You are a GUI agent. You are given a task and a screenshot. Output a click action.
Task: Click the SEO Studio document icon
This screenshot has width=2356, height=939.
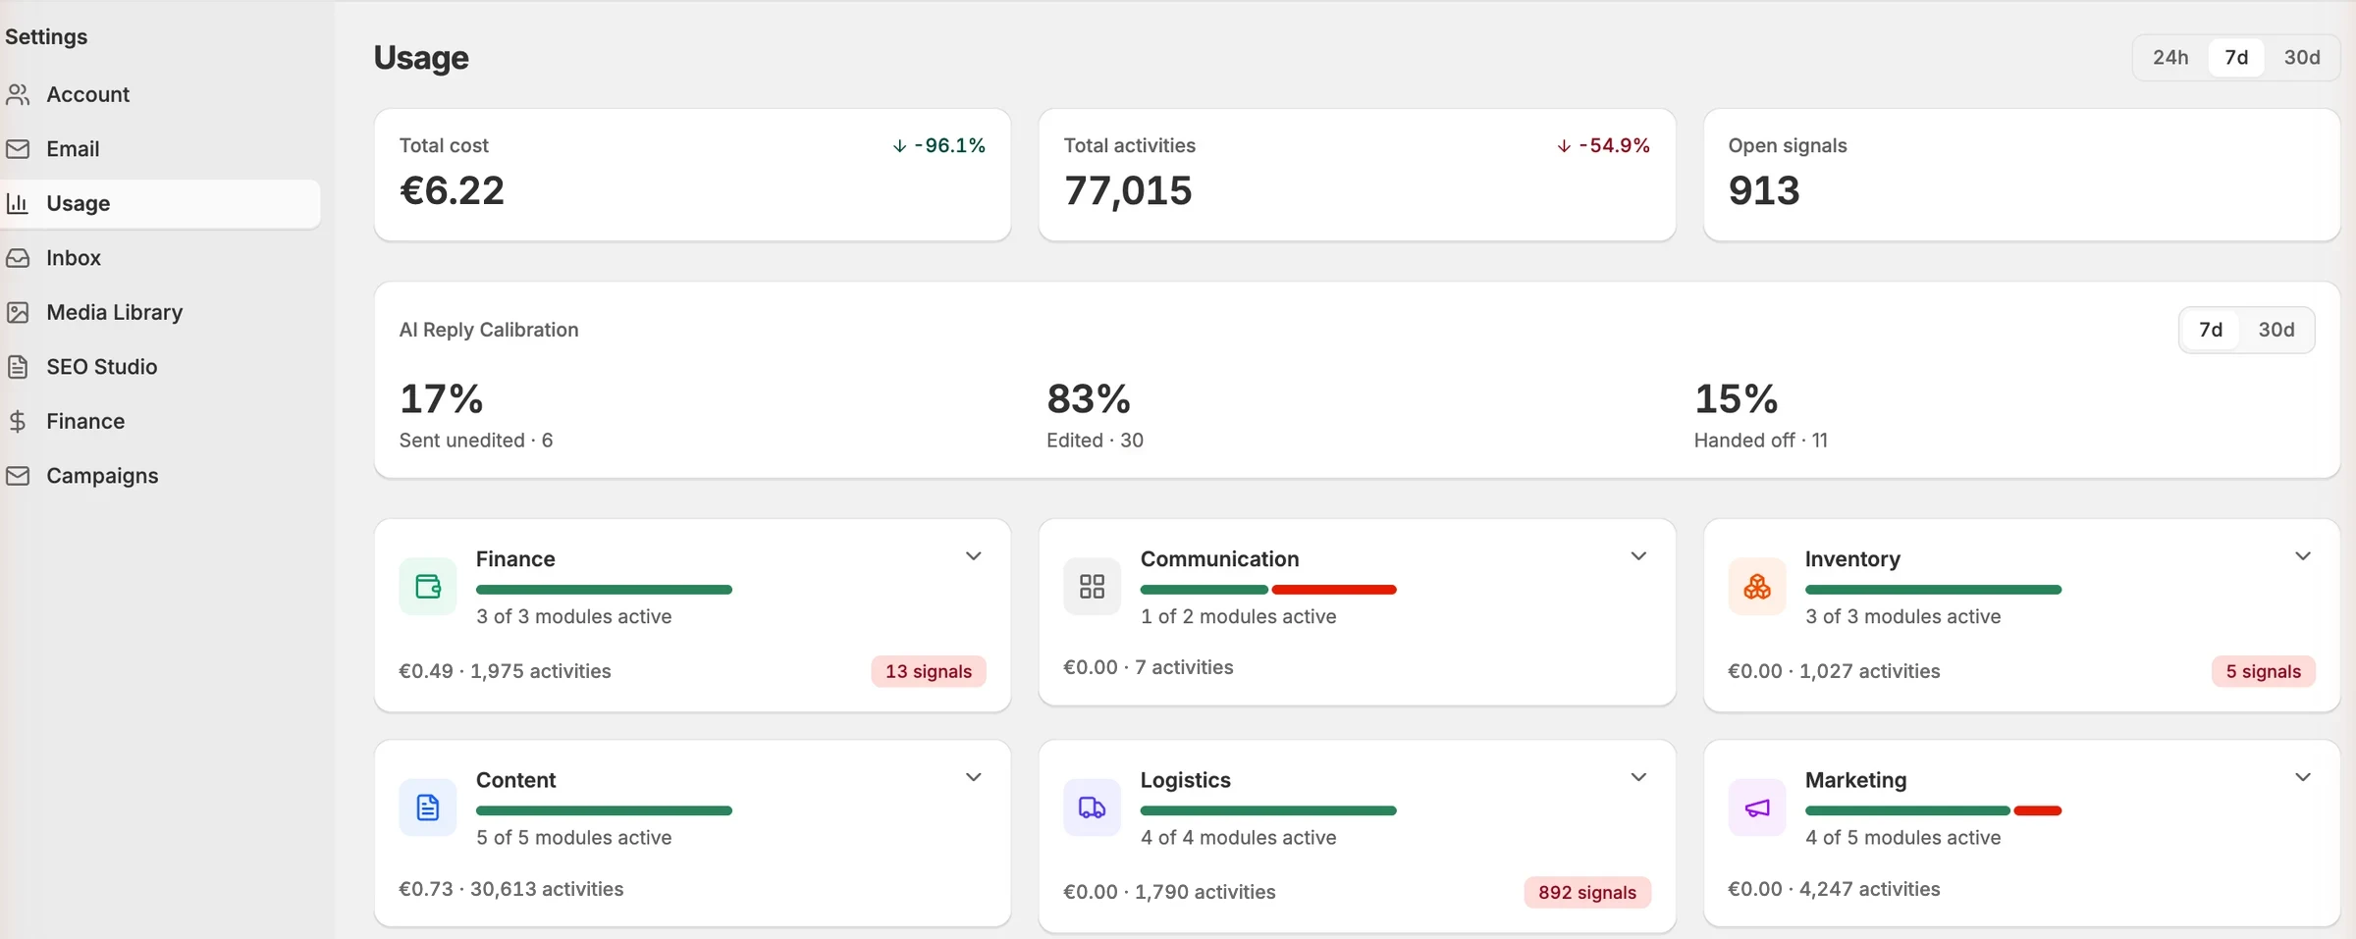click(x=18, y=367)
